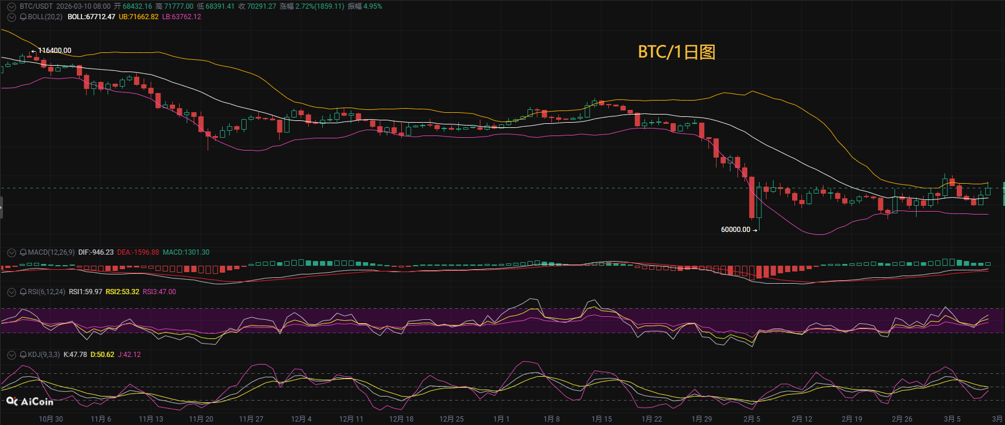Collapse the RSI indicator panel
1005x425 pixels.
[11, 292]
